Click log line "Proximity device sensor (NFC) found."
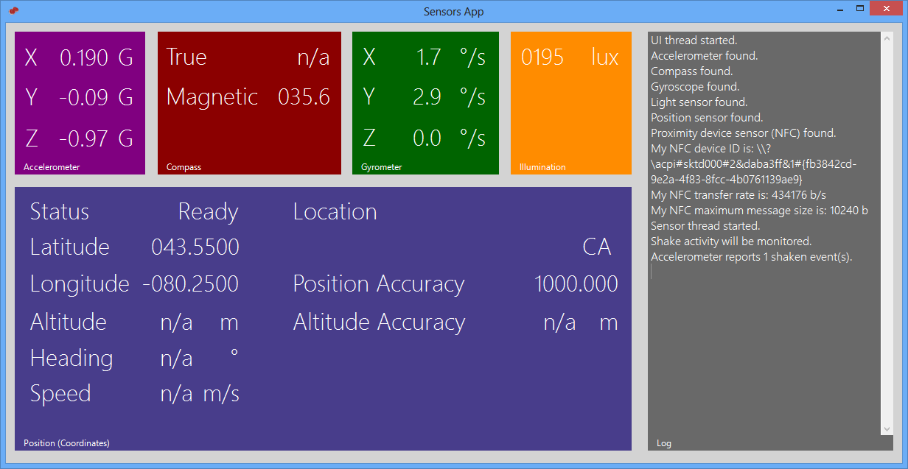The width and height of the screenshot is (908, 469). coord(744,133)
